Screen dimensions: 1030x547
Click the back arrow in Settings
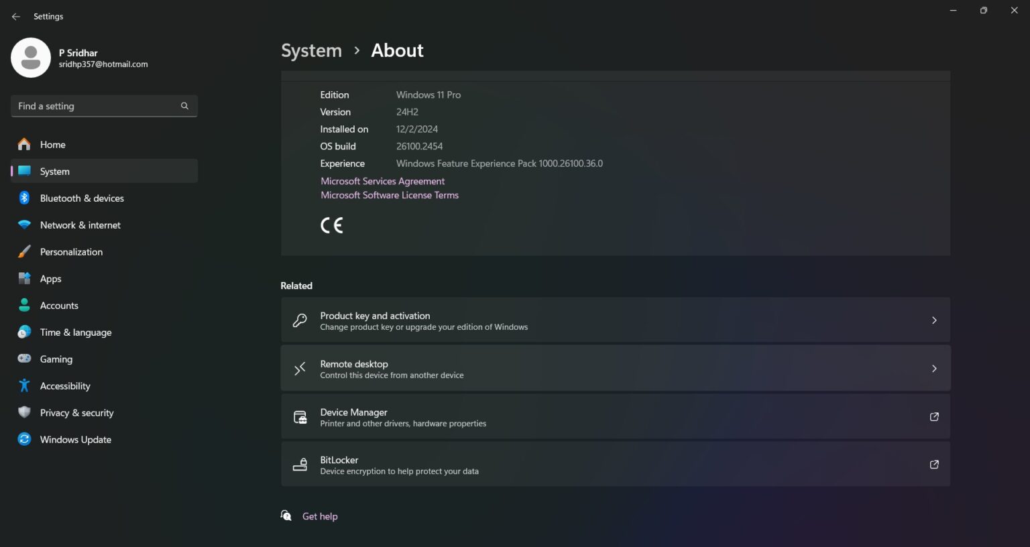[x=16, y=16]
